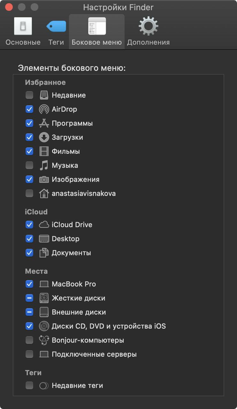This screenshot has height=409, width=237.
Task: Click the Bonjour-компьютеры icon
Action: tap(44, 340)
